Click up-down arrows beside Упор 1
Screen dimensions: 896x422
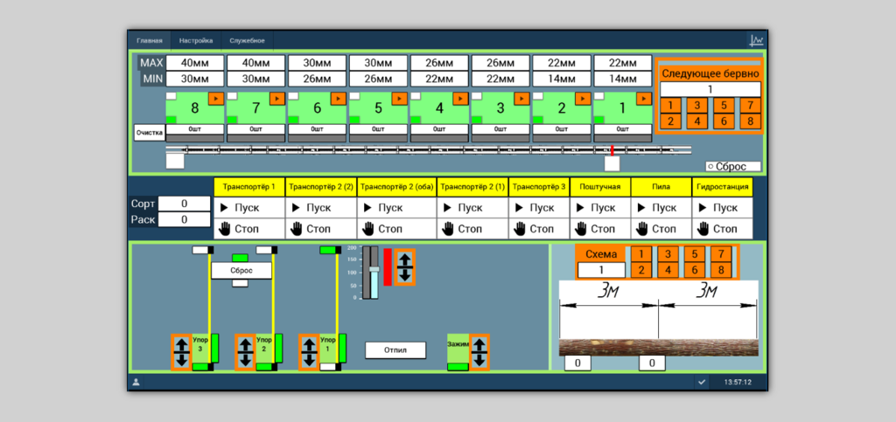point(309,352)
